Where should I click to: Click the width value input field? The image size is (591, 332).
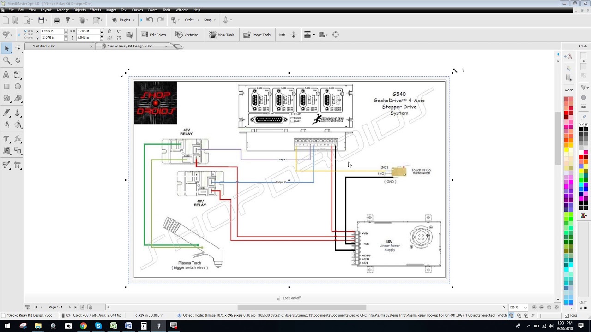pos(88,31)
